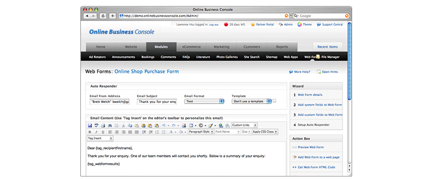This screenshot has height=180, width=432.
Task: Switch to the eCommerce tab
Action: (191, 47)
